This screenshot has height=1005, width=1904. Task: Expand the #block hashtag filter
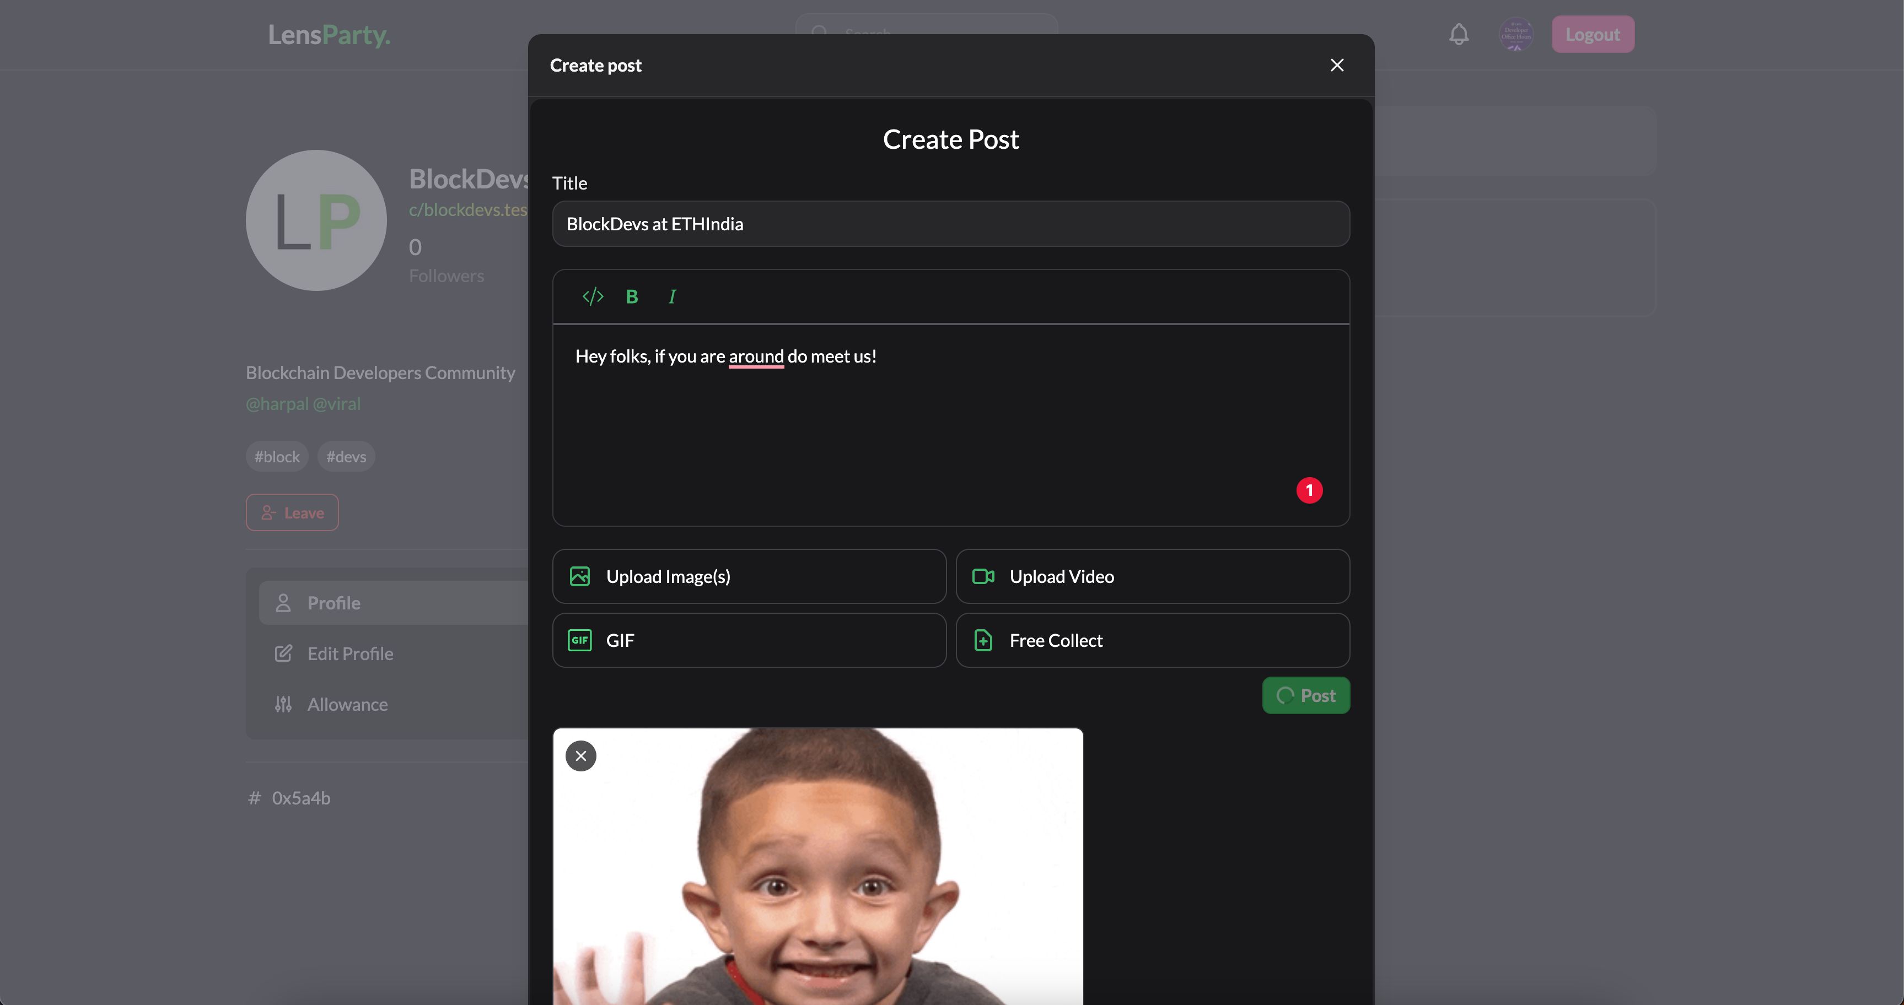277,456
